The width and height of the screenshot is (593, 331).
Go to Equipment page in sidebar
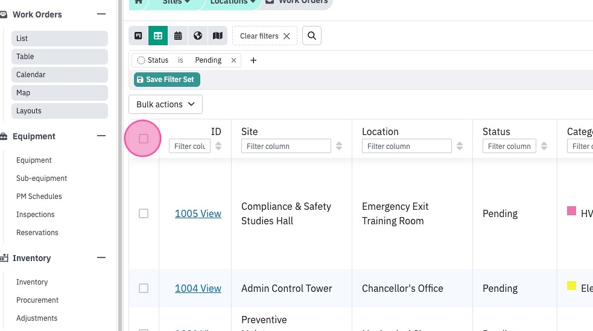coord(34,160)
